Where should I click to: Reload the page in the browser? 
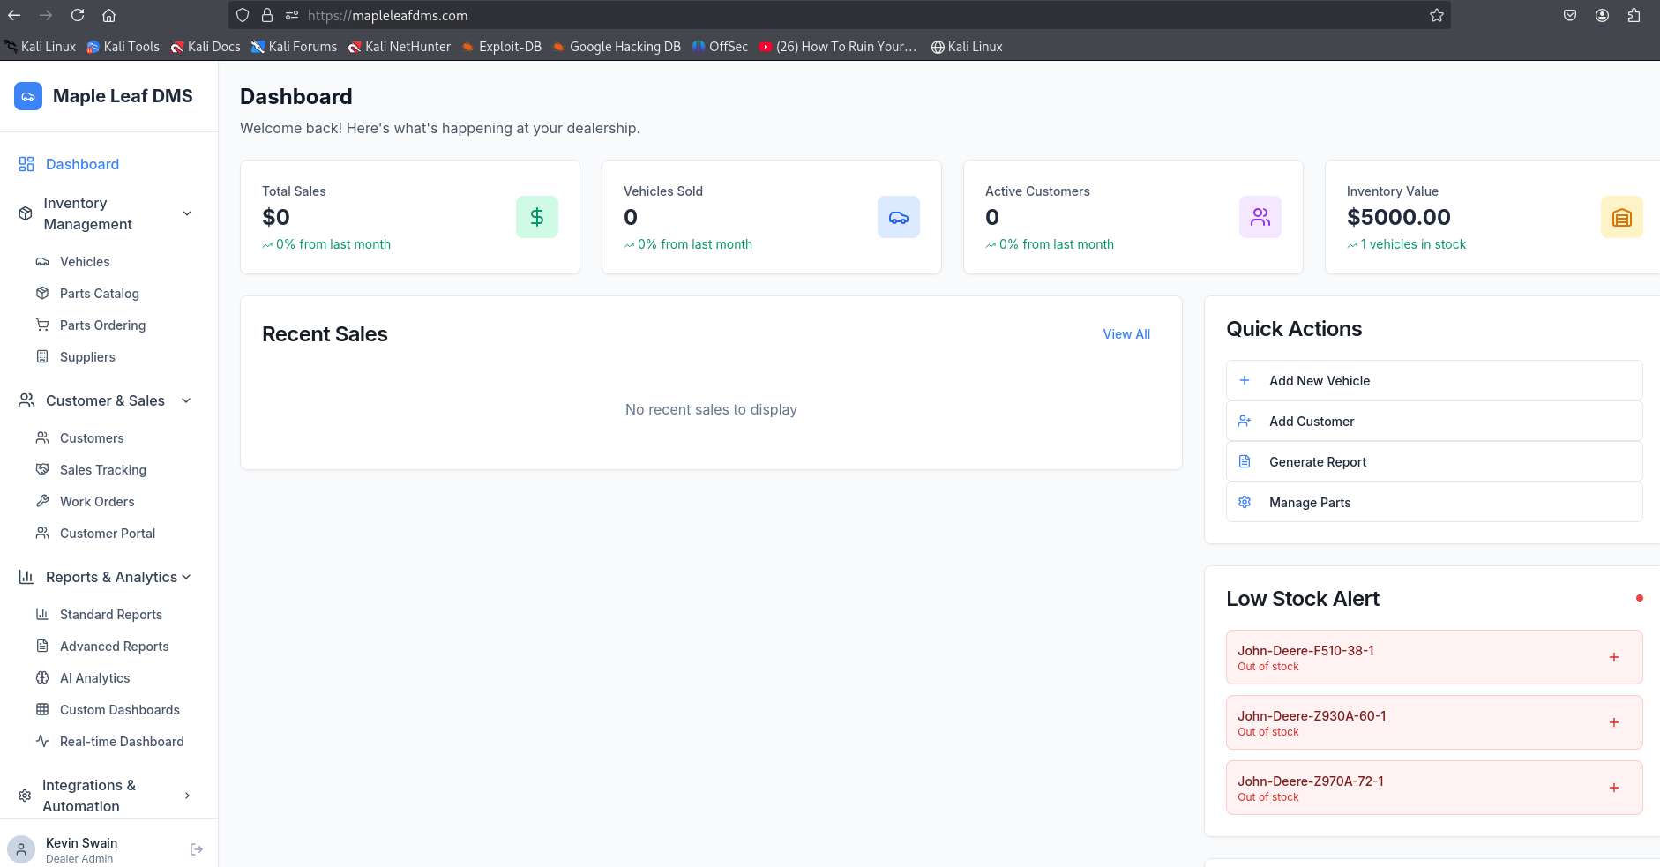(78, 15)
